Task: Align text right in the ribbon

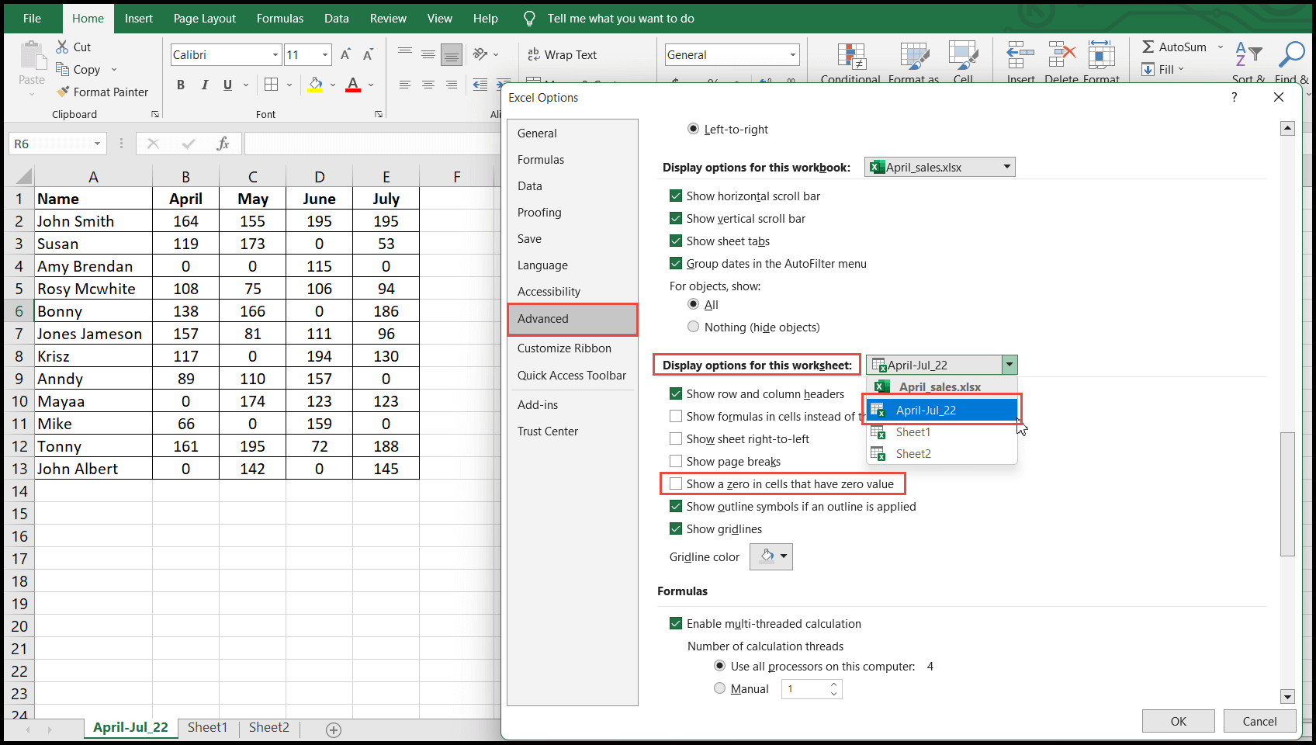Action: tap(452, 85)
